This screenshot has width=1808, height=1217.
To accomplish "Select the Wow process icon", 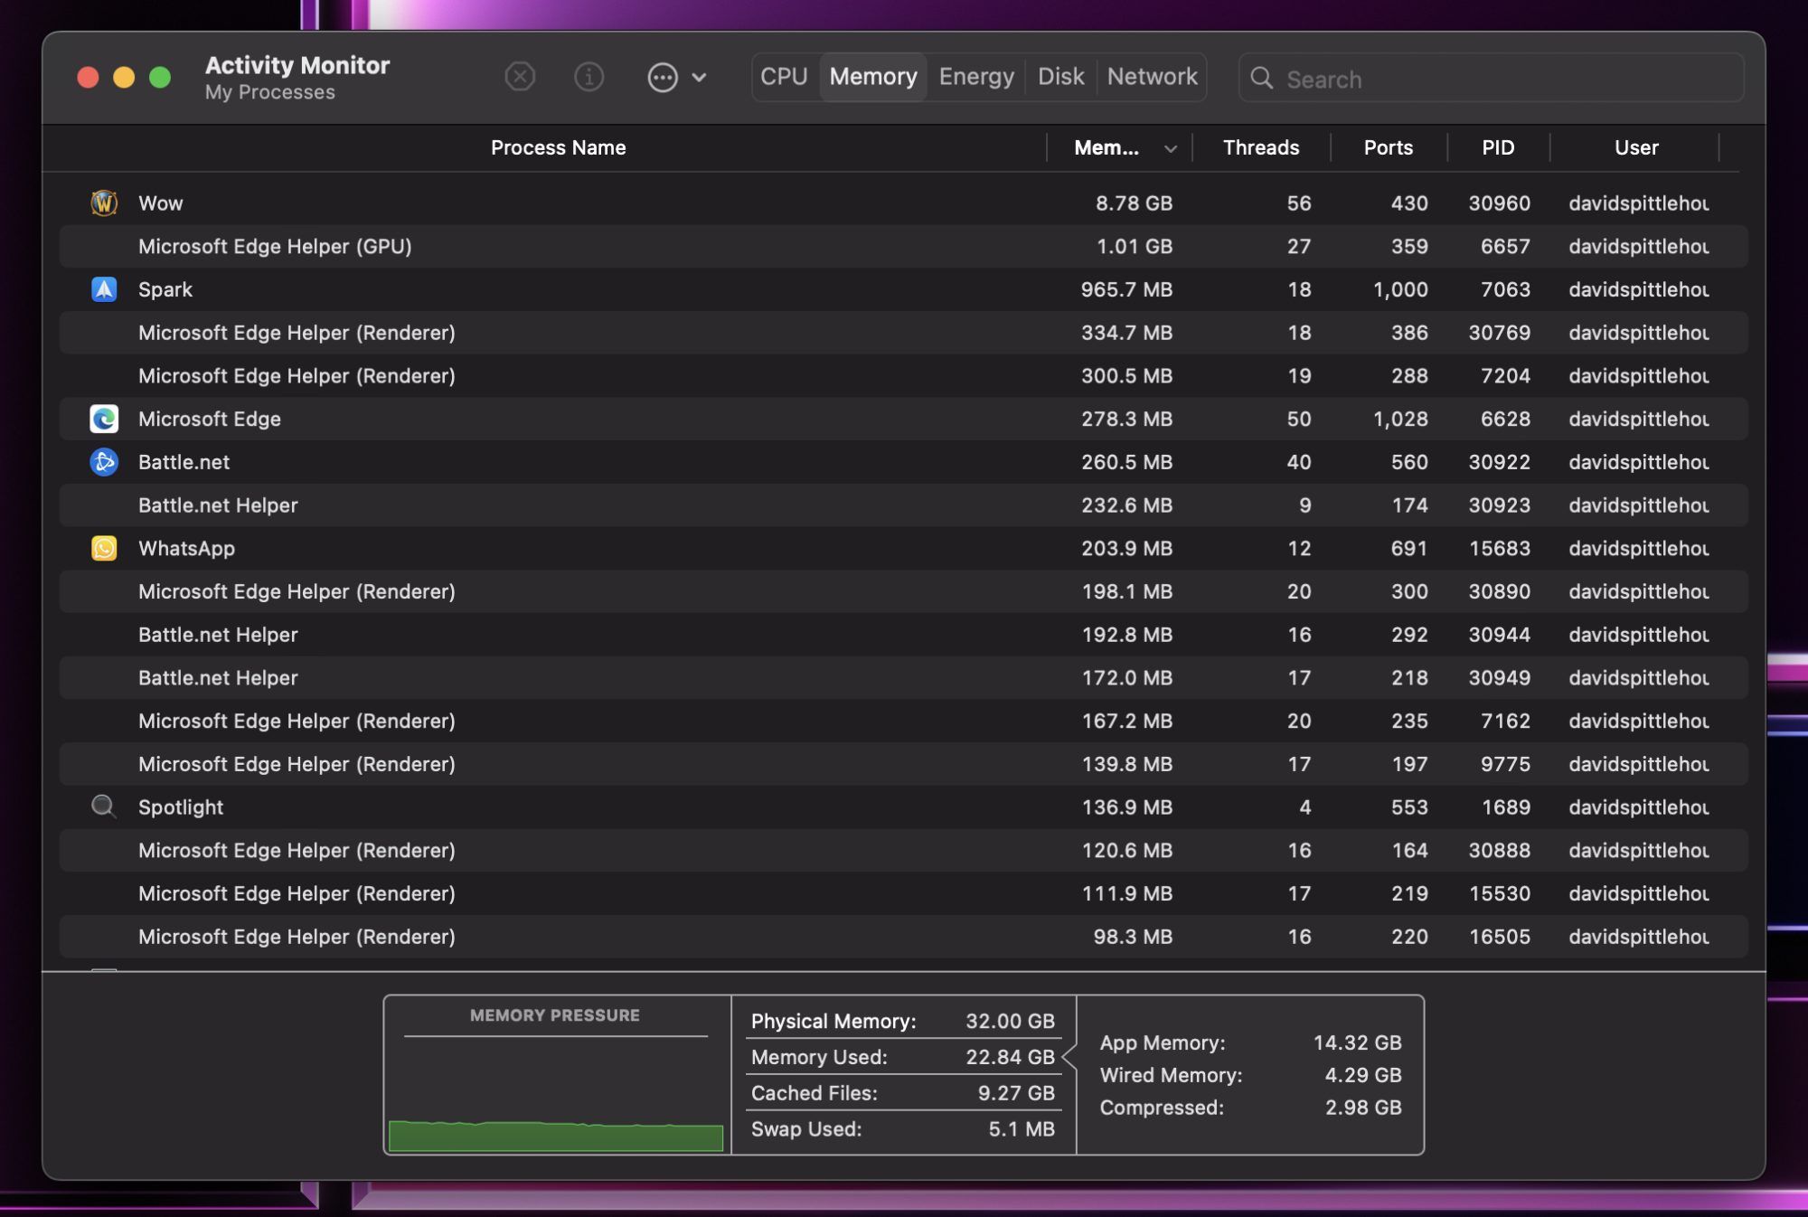I will pyautogui.click(x=104, y=203).
